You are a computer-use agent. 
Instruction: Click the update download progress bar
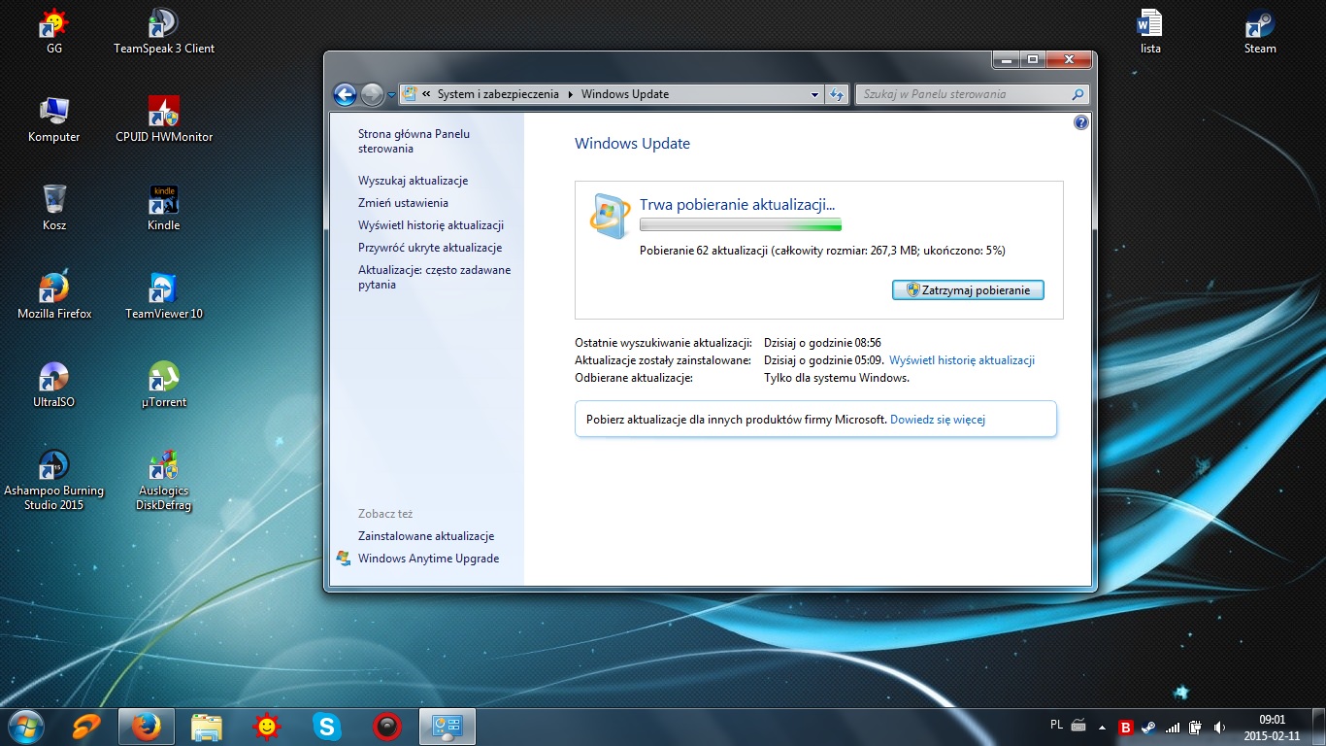740,225
